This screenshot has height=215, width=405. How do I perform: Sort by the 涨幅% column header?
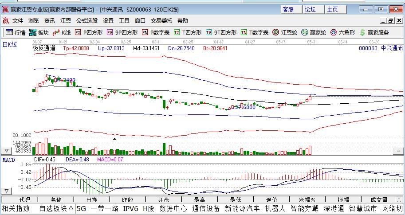pyautogui.click(x=306, y=200)
